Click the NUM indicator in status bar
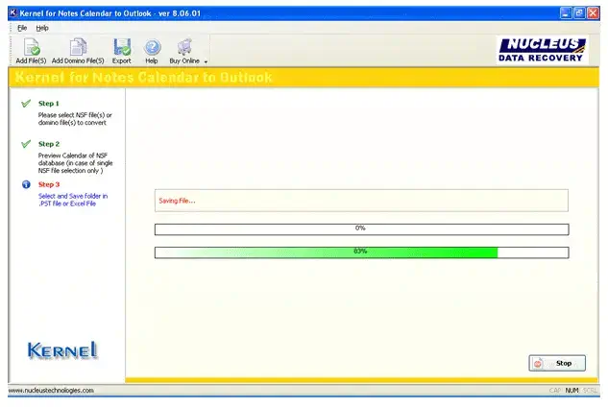This screenshot has height=407, width=608. (572, 391)
